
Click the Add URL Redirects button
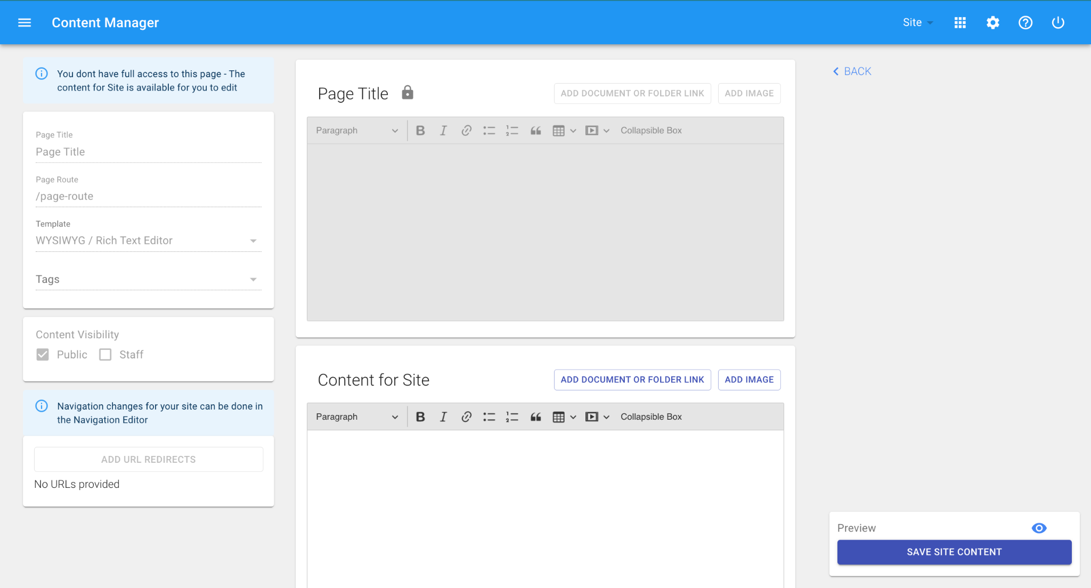[x=149, y=459]
